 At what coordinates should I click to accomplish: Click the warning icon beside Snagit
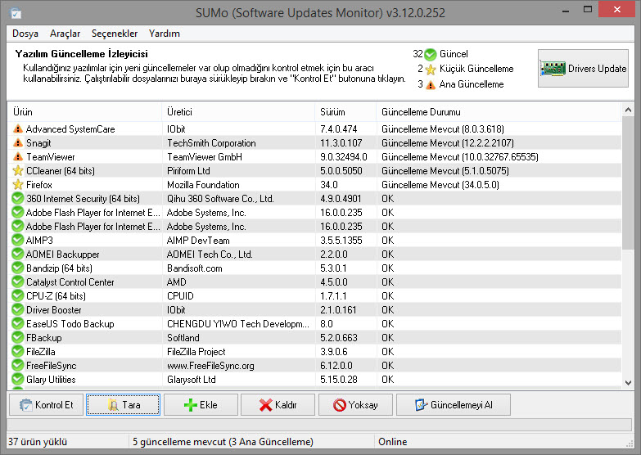tap(17, 142)
